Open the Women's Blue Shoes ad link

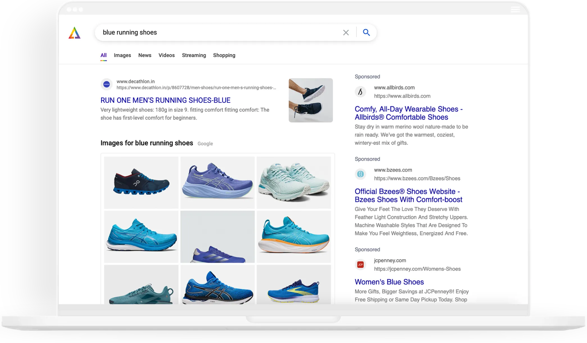(389, 282)
